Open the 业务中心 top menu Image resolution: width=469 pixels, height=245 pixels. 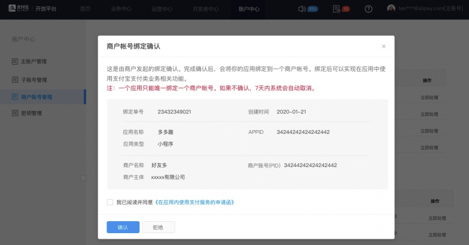click(x=121, y=9)
